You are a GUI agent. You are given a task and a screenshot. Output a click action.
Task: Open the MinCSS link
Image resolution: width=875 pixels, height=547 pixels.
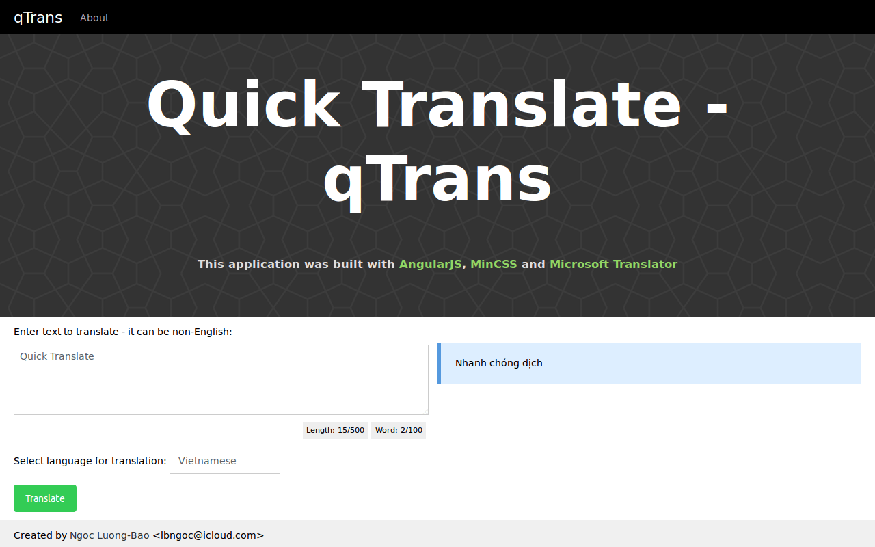coord(493,264)
